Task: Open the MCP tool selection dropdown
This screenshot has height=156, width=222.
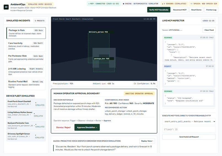Action: [189, 121]
